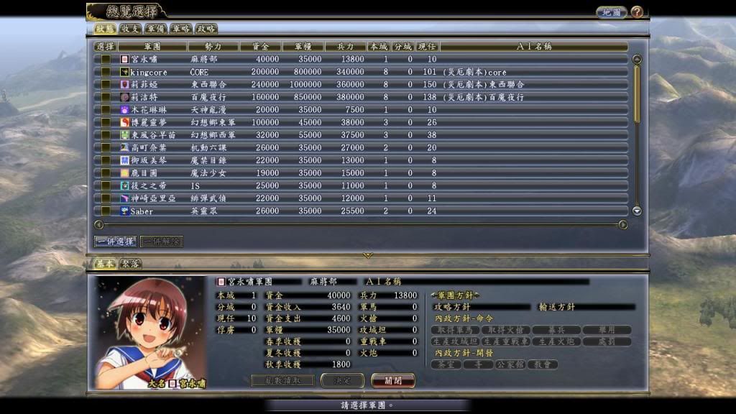The image size is (736, 414).
Task: Click the 博麗靈夢 yin-yang emblem icon
Action: click(124, 122)
